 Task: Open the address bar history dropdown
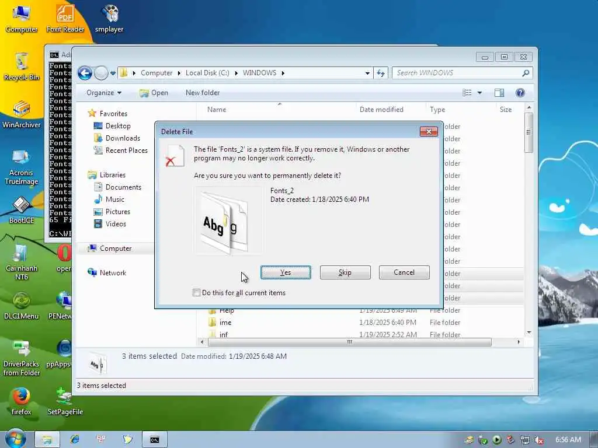tap(367, 73)
